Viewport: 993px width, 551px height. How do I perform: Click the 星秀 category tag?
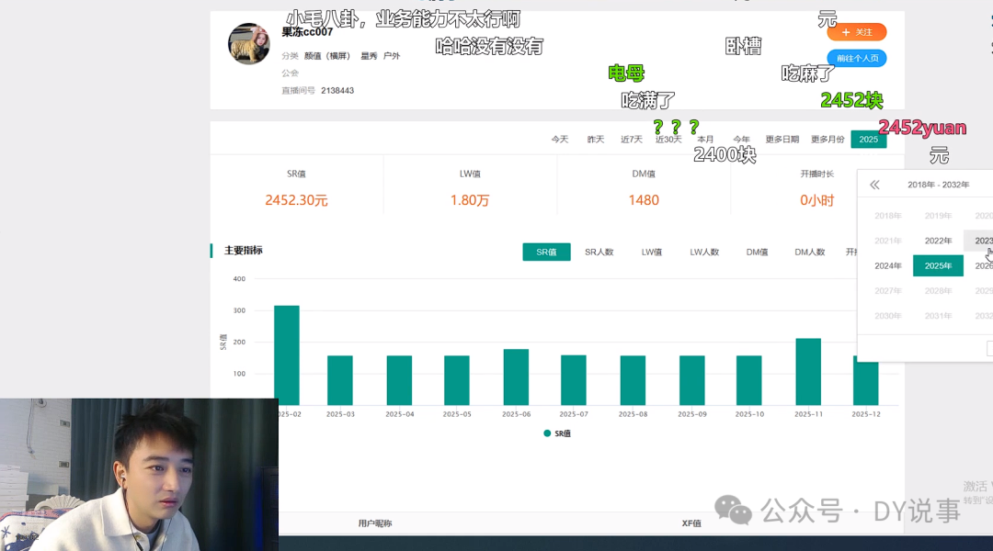click(x=370, y=56)
